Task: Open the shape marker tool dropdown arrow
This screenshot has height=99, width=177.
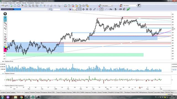Action: pyautogui.click(x=118, y=9)
